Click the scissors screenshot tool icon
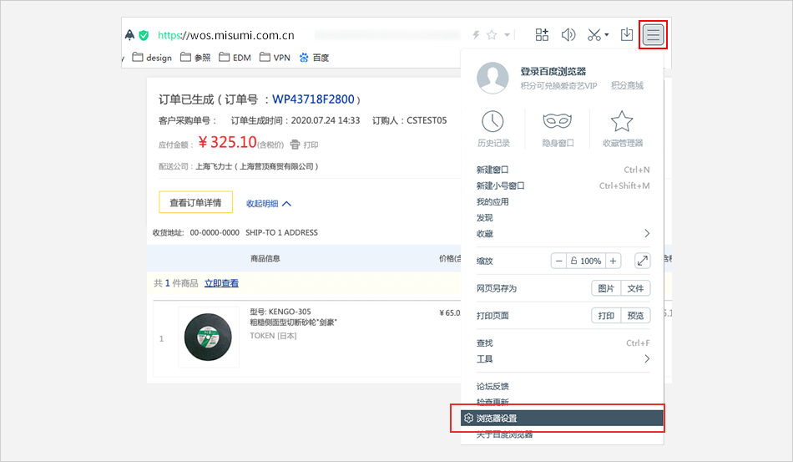The image size is (793, 462). tap(594, 35)
